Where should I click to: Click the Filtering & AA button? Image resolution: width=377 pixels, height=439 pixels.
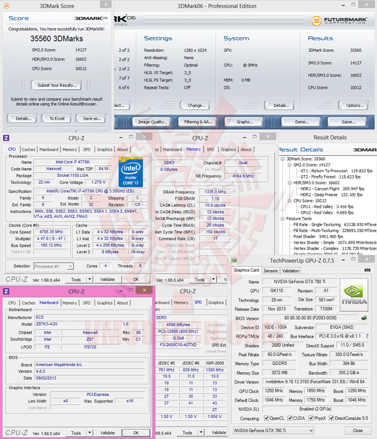198,122
